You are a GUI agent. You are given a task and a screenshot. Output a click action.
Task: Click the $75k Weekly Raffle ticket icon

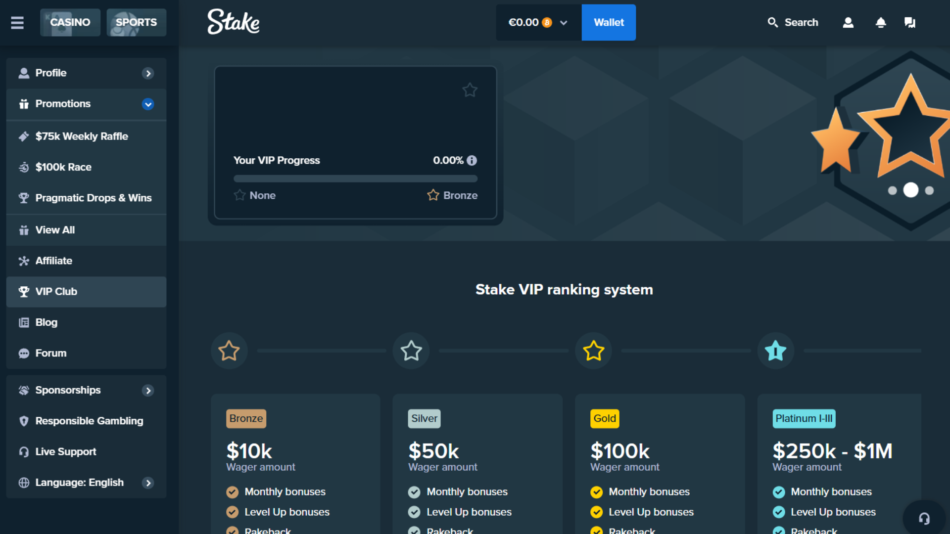24,136
